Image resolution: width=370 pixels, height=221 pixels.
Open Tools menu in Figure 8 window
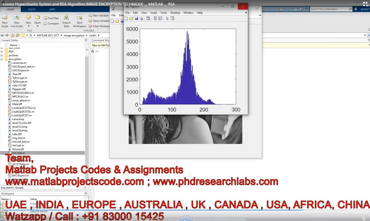tap(164, 13)
